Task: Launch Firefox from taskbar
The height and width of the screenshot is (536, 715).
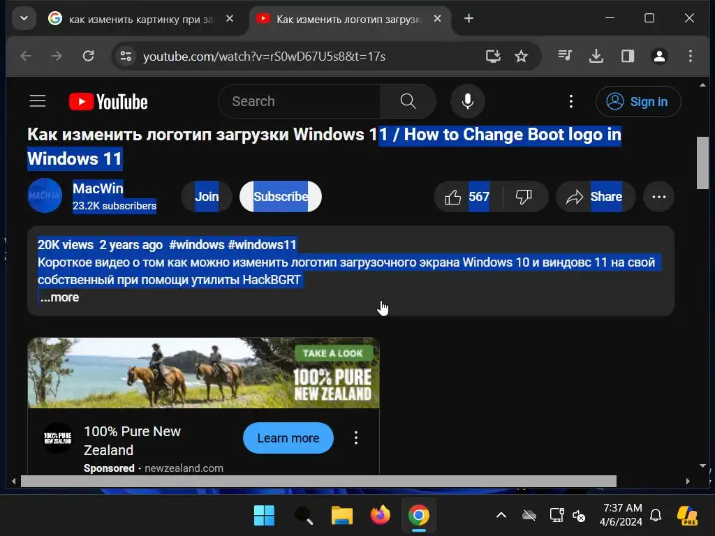Action: 381,516
